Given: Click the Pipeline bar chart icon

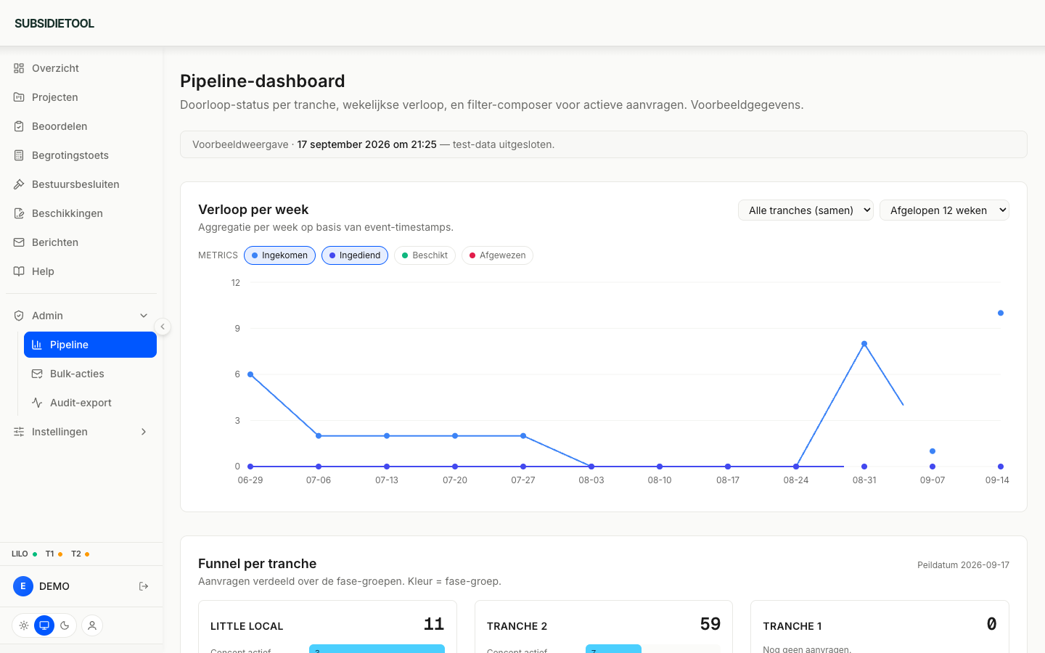Looking at the screenshot, I should 37,345.
